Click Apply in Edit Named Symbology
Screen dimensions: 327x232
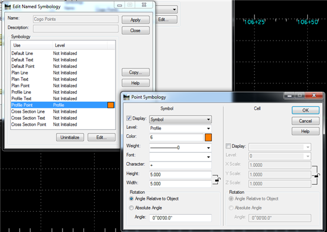pos(136,20)
